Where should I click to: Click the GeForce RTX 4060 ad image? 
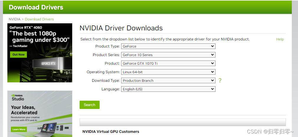[x=40, y=53]
